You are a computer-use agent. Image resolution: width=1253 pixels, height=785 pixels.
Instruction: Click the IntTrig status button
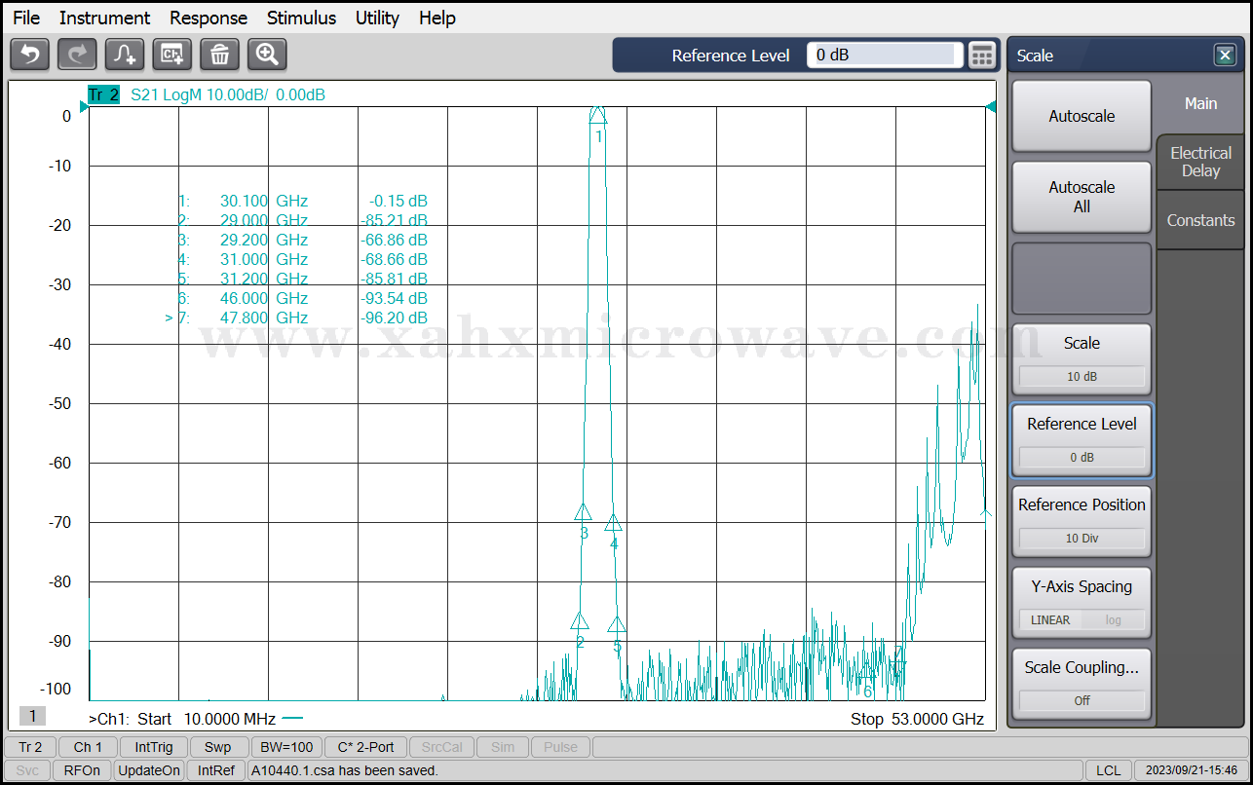[x=154, y=747]
